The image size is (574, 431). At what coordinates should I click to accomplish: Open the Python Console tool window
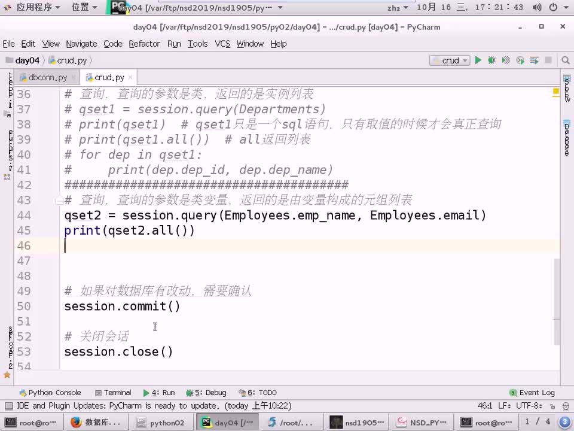point(50,393)
